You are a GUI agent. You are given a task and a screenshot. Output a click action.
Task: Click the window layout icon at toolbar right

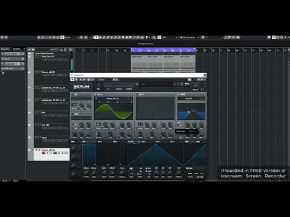pos(274,37)
